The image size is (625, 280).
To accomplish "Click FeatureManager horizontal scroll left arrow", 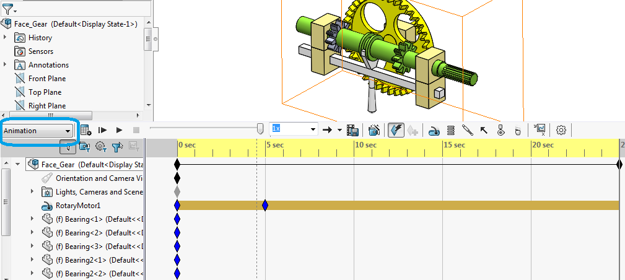I will click(3, 115).
